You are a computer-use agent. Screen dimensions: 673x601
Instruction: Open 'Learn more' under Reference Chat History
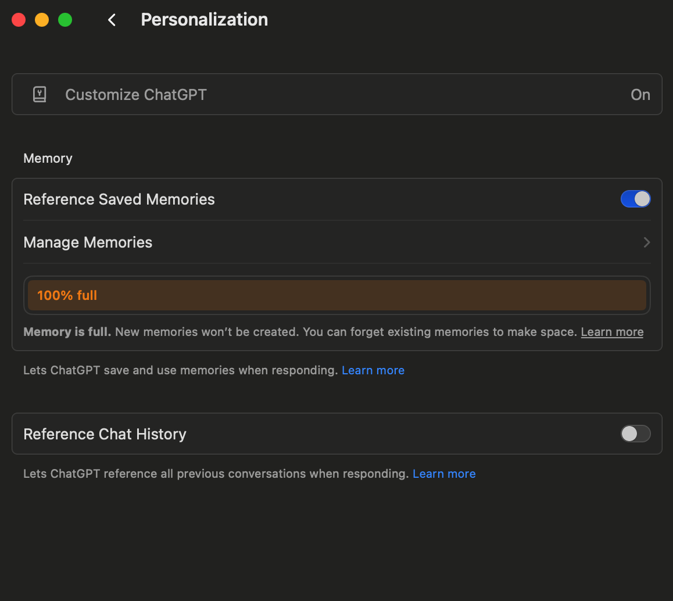coord(443,473)
